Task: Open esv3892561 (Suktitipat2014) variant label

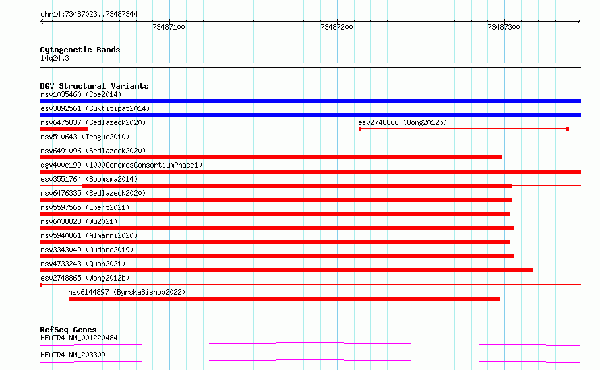Action: [x=95, y=108]
